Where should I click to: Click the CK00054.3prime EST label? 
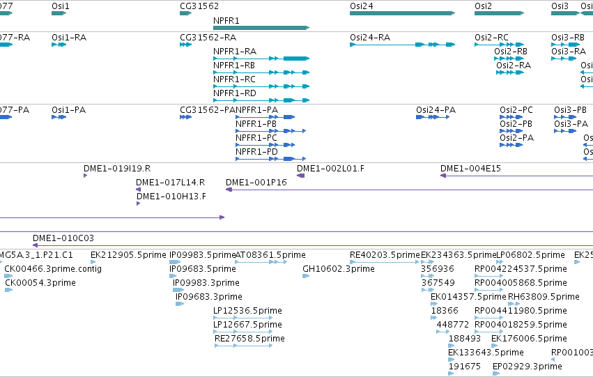[x=40, y=283]
